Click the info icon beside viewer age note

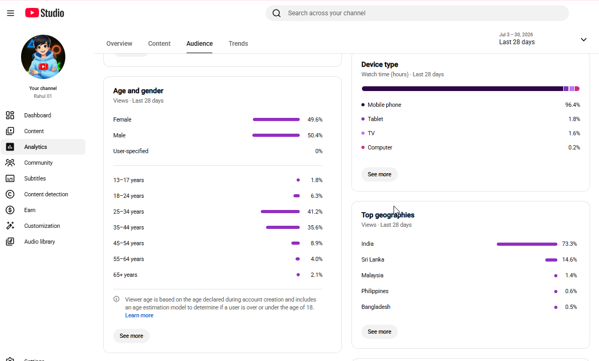[116, 299]
